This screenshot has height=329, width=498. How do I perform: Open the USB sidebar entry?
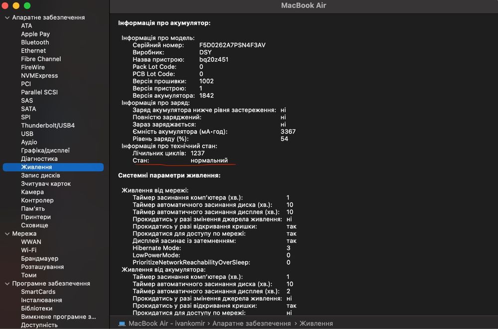(x=27, y=134)
